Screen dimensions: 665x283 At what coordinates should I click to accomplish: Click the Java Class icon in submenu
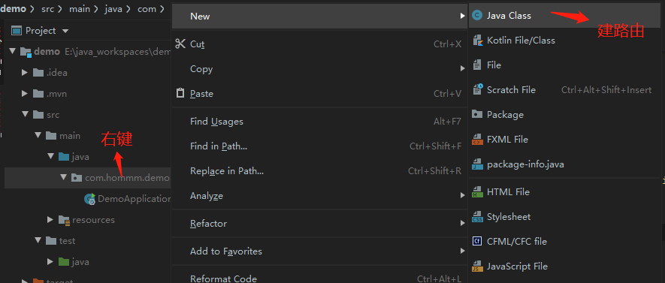tap(478, 16)
